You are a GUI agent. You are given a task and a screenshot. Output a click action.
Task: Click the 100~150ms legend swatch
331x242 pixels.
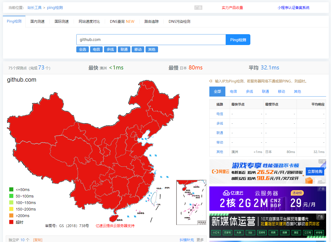(x=11, y=203)
